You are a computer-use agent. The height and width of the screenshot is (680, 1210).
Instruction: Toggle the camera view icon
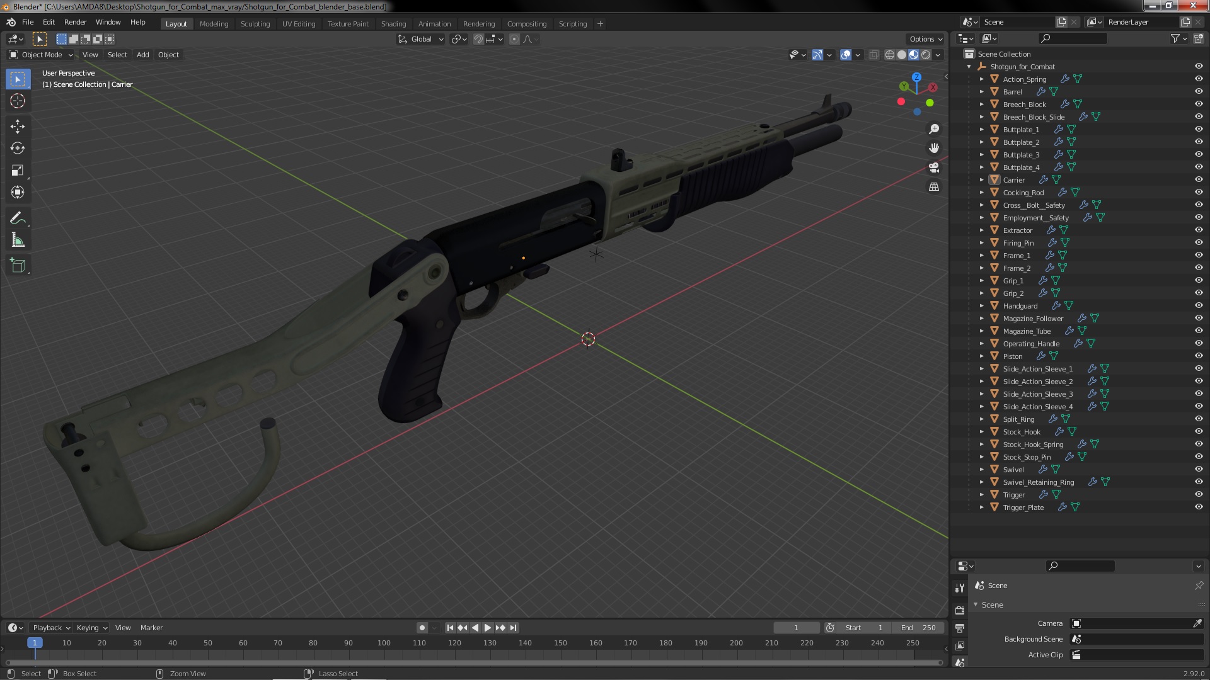[934, 167]
